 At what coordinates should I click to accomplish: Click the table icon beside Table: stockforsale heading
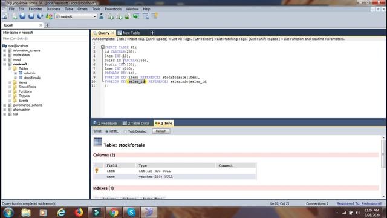(98, 142)
